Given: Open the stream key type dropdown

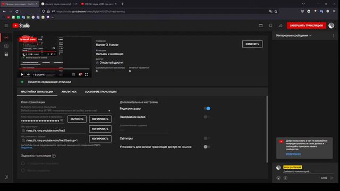Looking at the screenshot, I should coord(66,111).
